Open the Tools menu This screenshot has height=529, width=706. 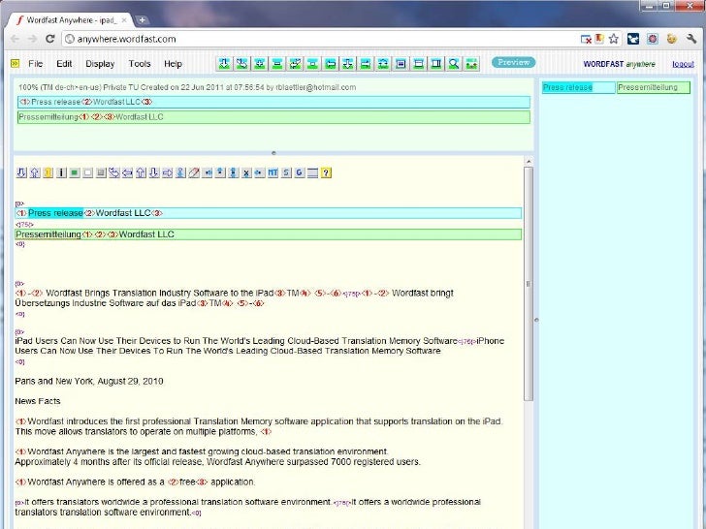(x=140, y=64)
